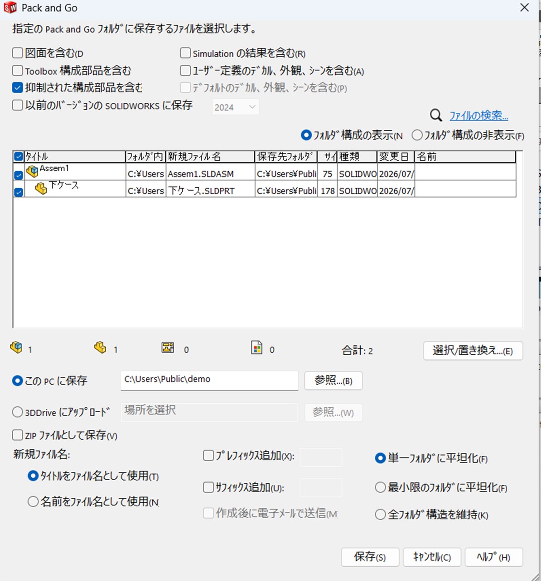Image resolution: width=541 pixels, height=581 pixels.
Task: Open the 2024 version dropdown
Action: (236, 107)
